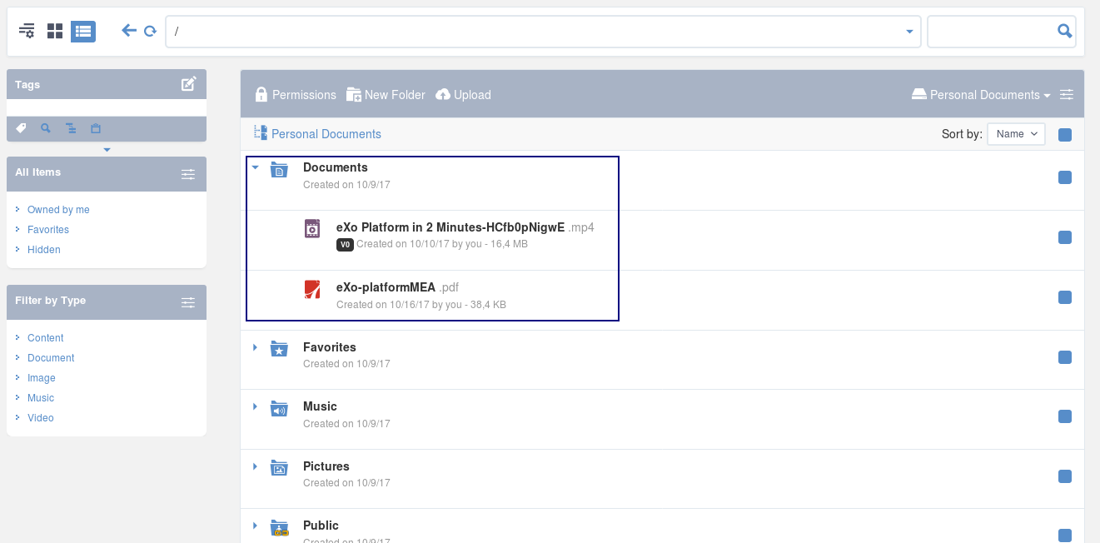Expand the Favorites folder arrow
This screenshot has height=543, width=1100.
tap(256, 347)
